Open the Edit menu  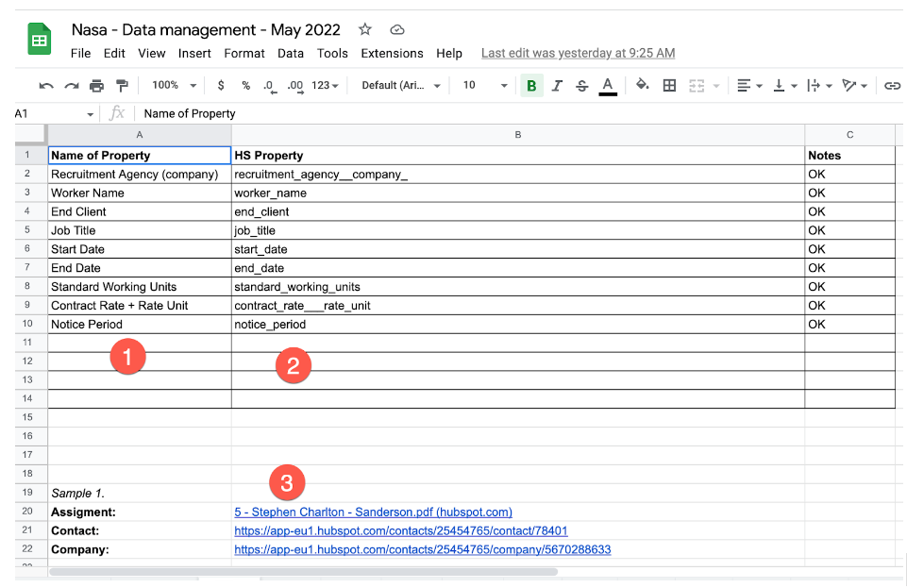[x=114, y=53]
